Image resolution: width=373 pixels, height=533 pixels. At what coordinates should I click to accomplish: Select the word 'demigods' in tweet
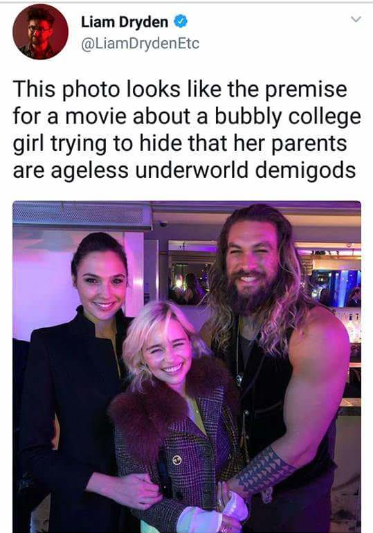305,170
